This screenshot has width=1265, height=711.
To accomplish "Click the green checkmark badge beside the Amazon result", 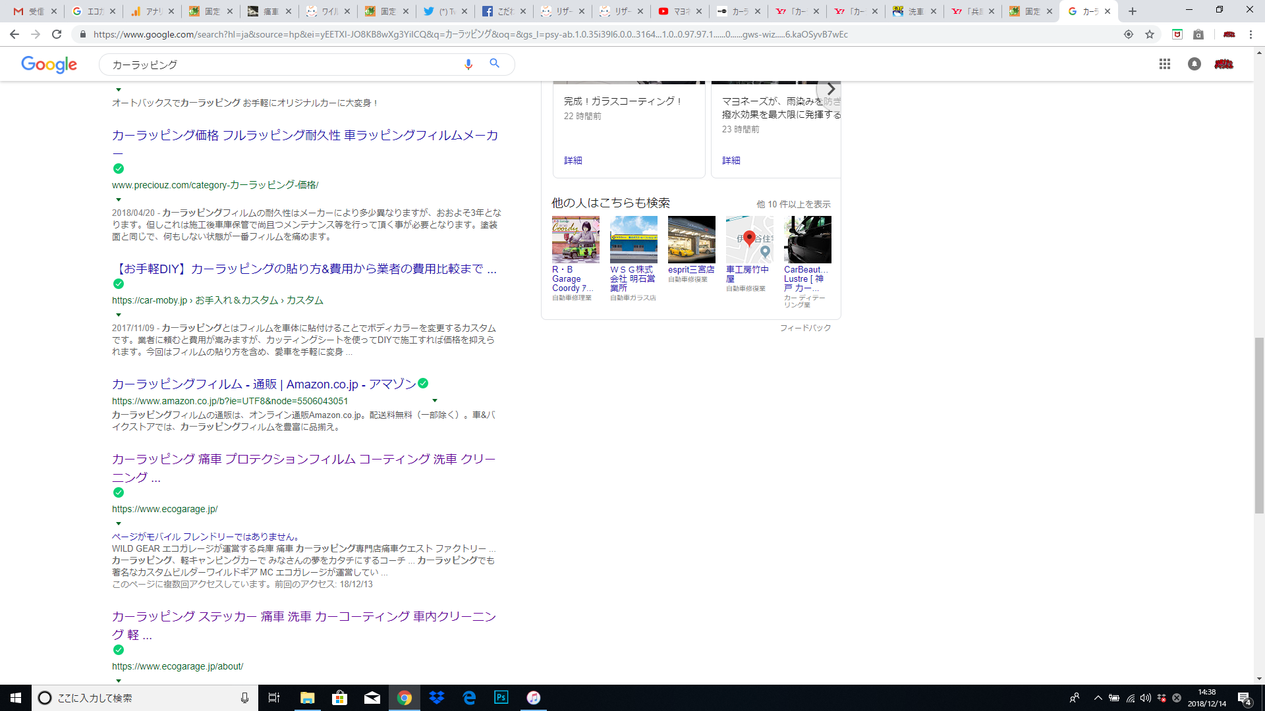I will 423,383.
